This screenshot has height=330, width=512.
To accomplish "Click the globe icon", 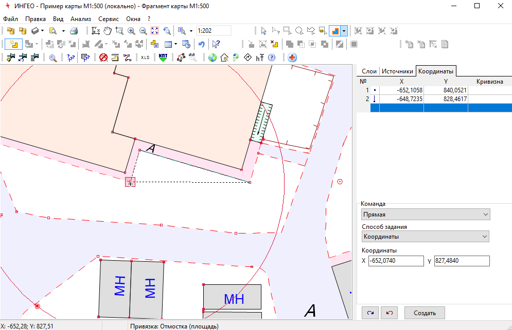I will (x=213, y=57).
